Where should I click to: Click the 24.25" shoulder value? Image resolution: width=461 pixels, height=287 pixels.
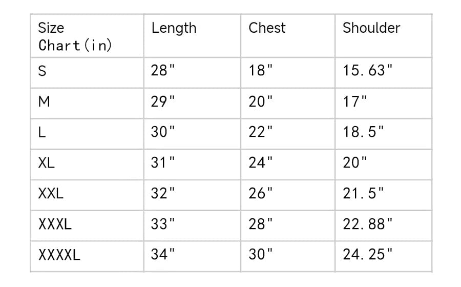(x=368, y=255)
